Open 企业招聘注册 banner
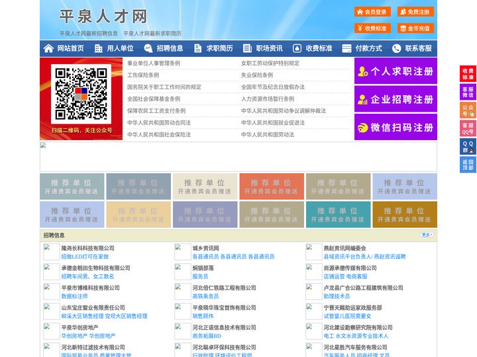 (x=396, y=99)
